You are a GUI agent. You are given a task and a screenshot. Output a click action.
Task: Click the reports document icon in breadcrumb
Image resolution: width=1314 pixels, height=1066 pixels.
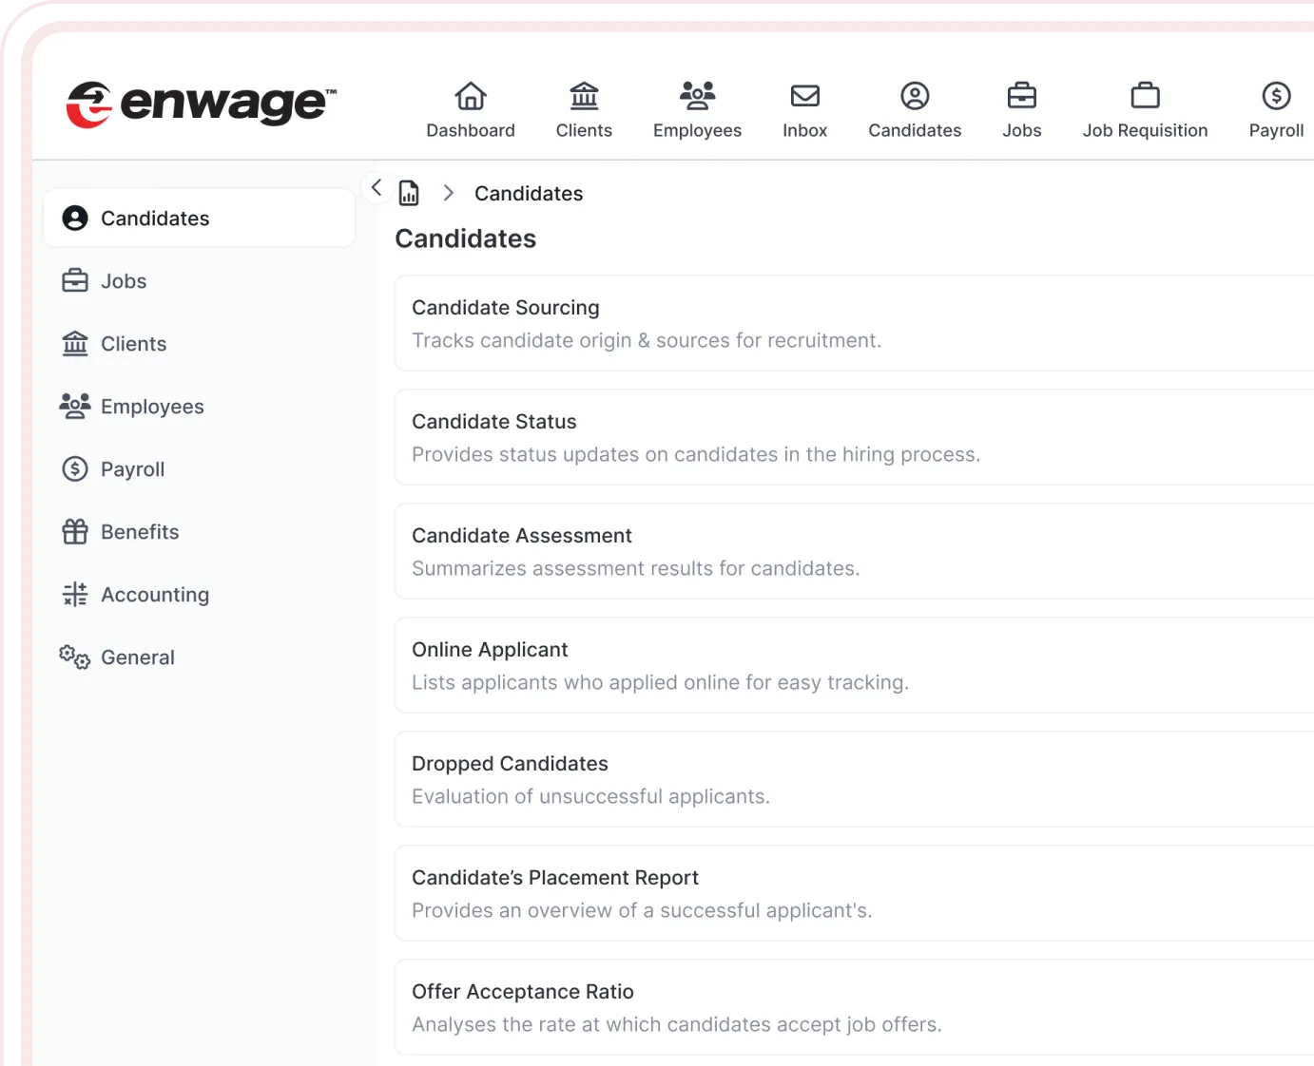[409, 193]
